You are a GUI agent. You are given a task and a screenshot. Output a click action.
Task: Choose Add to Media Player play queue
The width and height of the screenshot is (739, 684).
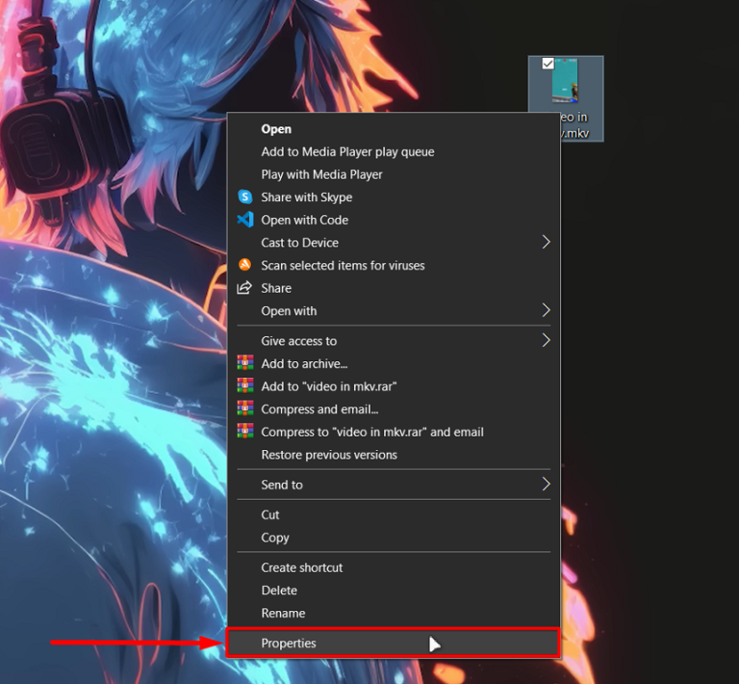[x=347, y=151]
